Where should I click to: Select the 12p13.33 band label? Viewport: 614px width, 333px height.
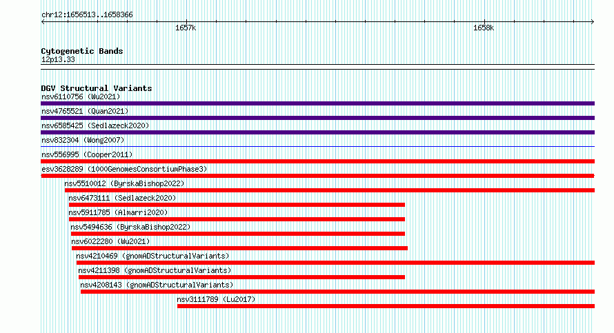coord(58,59)
